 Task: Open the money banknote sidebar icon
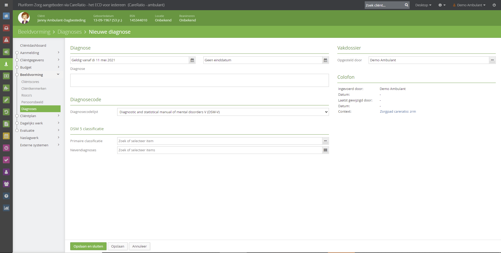[6, 76]
